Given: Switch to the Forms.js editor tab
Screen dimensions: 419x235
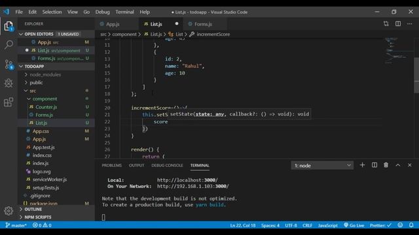Looking at the screenshot, I should tap(205, 24).
